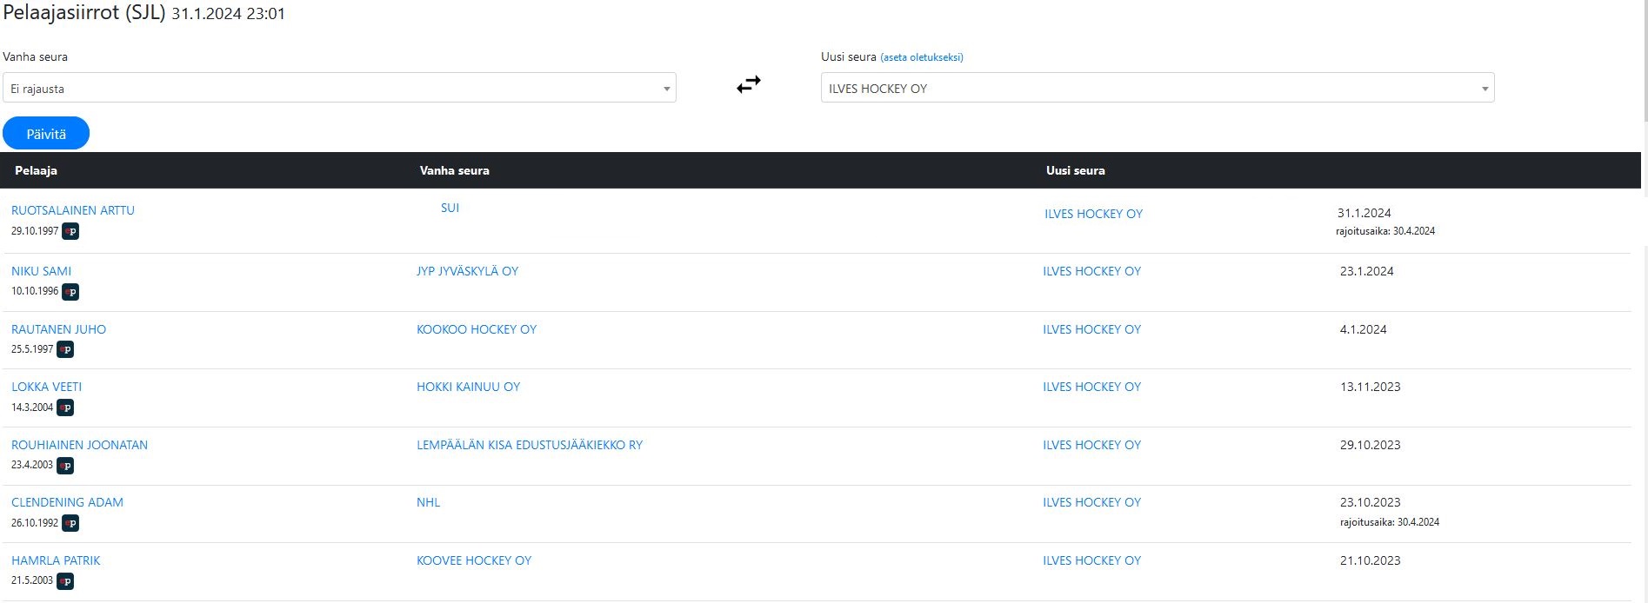Click KOOKOO HOCKEY OY old club link
The image size is (1648, 603).
[x=477, y=329]
